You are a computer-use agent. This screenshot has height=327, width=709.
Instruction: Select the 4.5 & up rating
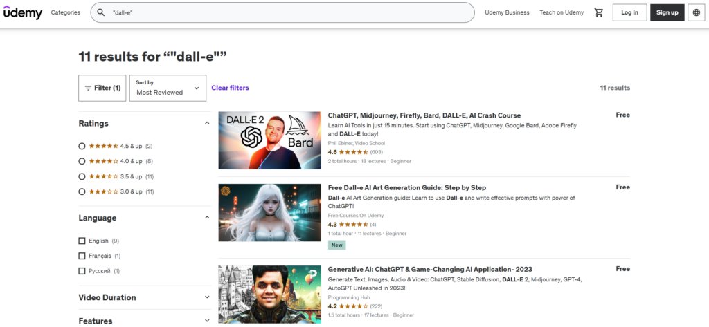82,146
